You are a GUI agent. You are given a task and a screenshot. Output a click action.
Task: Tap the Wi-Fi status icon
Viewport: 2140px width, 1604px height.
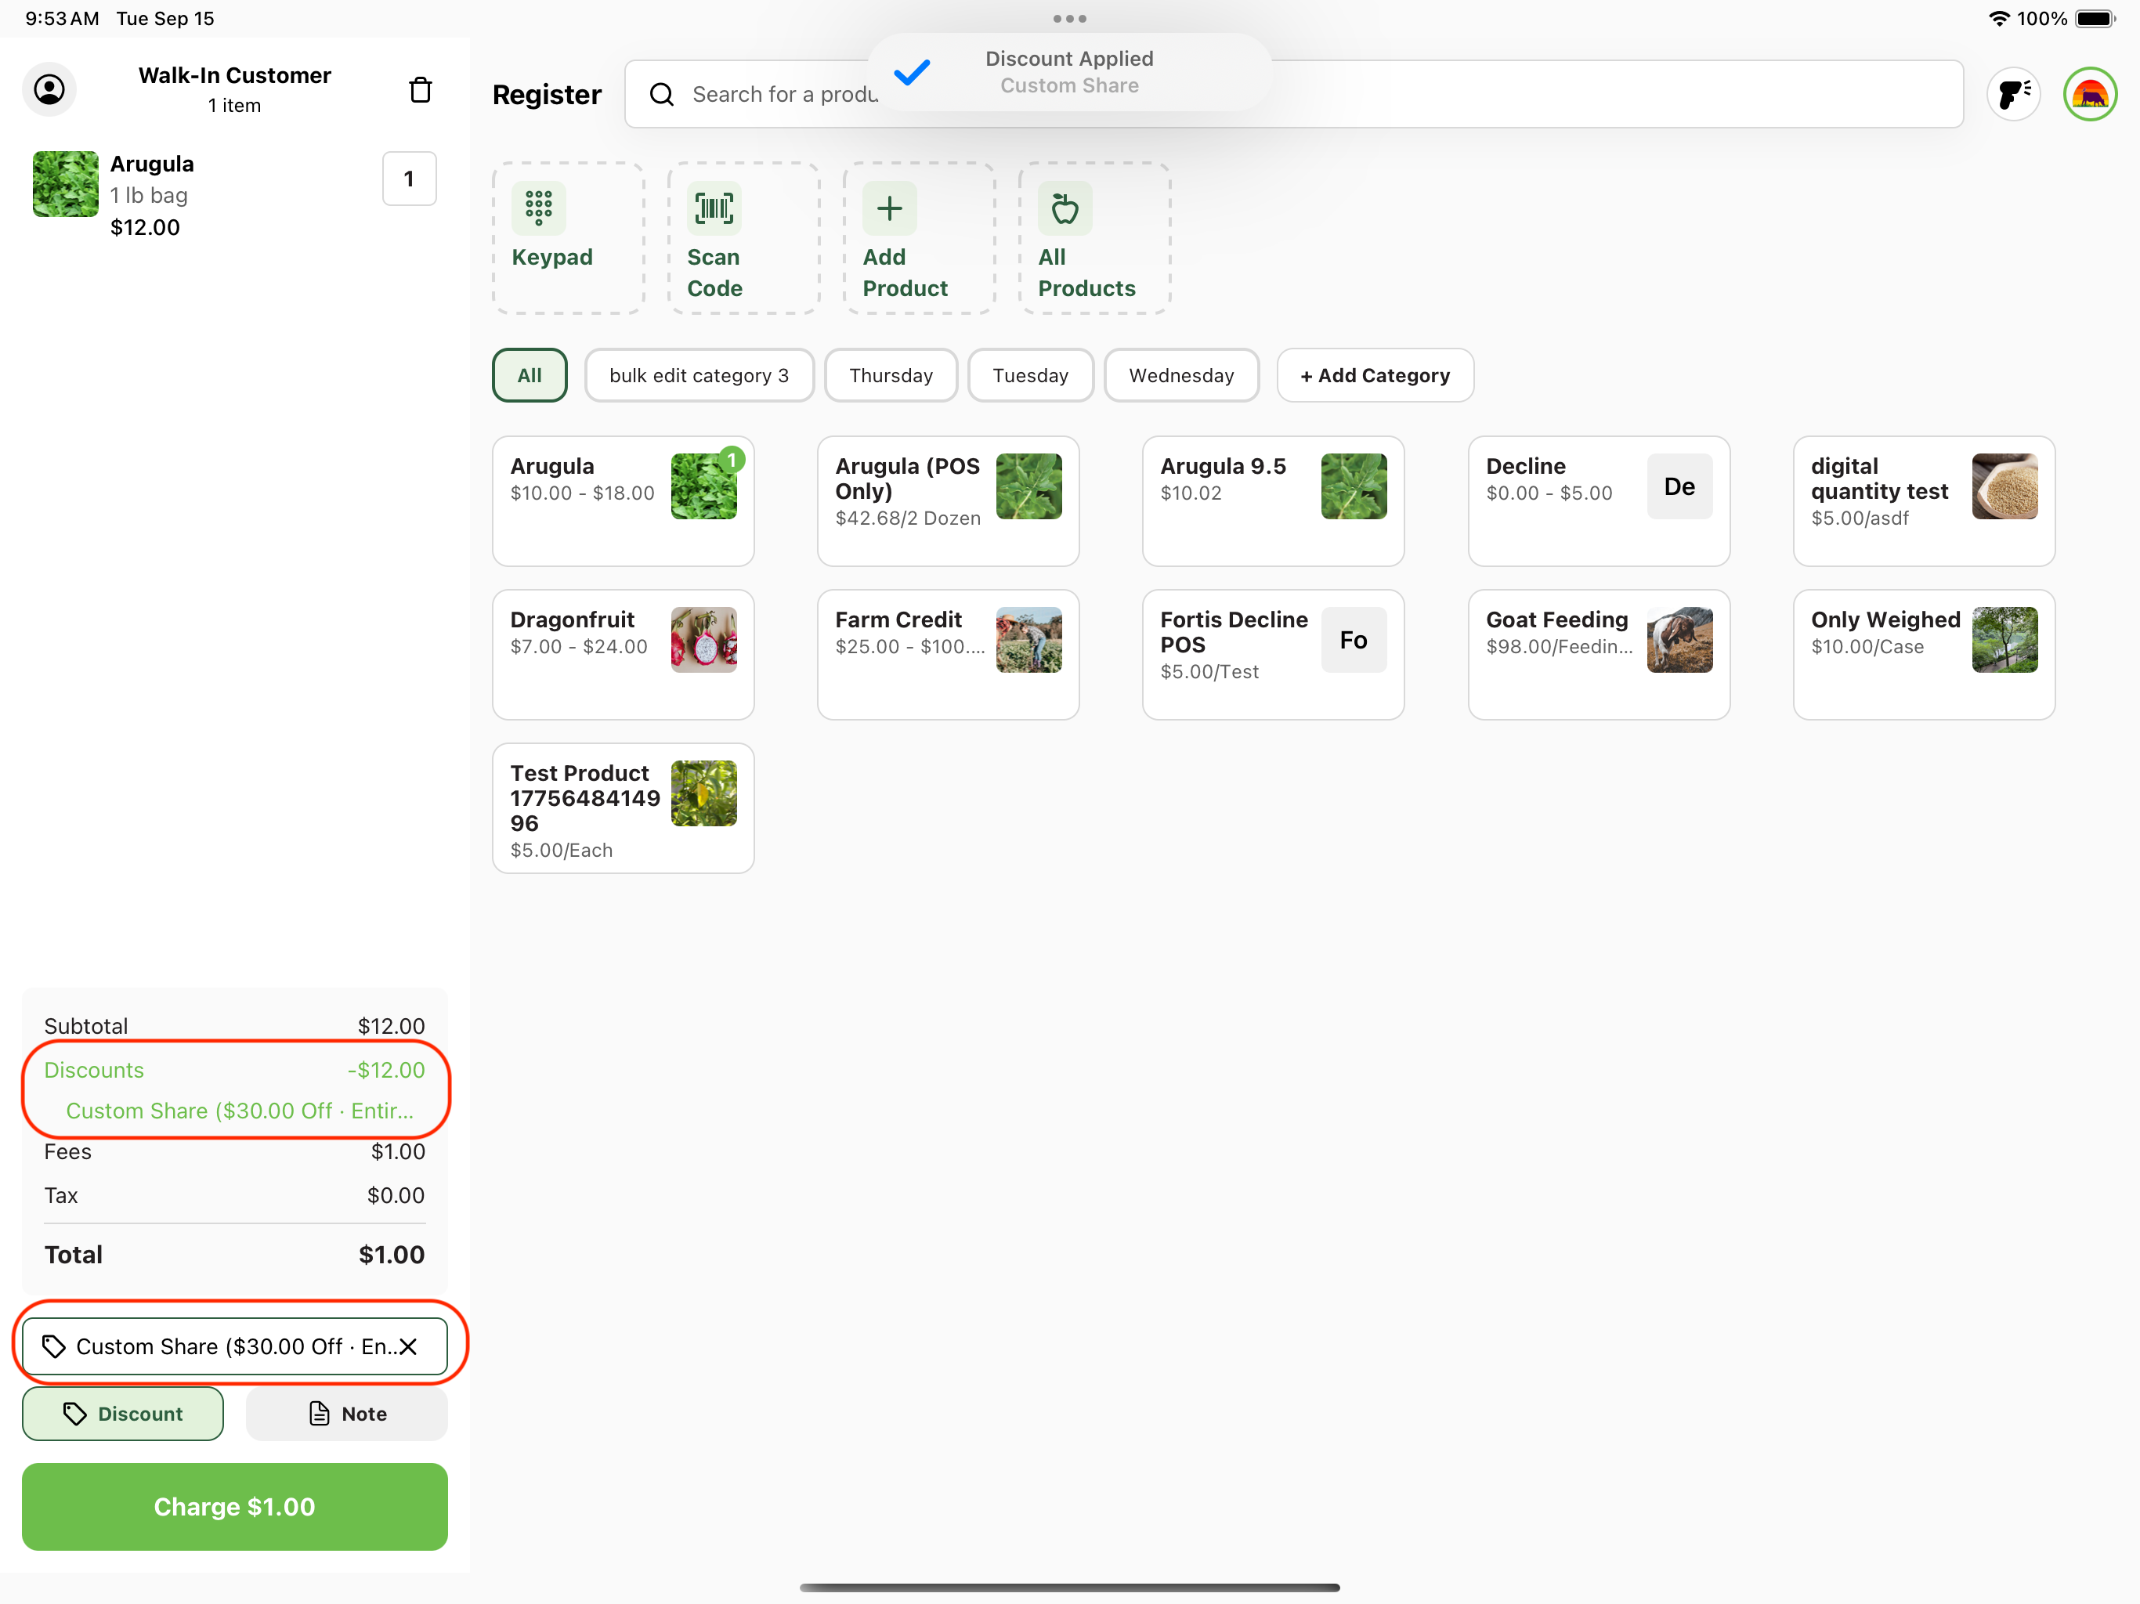(x=1999, y=18)
